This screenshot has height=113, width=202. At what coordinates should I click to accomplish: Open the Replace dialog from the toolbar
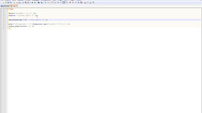pos(41,3)
